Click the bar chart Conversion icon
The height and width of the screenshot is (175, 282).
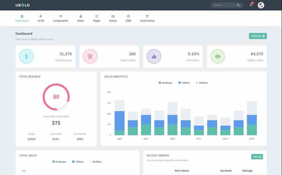154,57
